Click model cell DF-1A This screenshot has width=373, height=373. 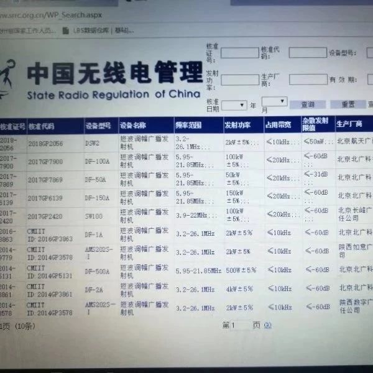(94, 235)
